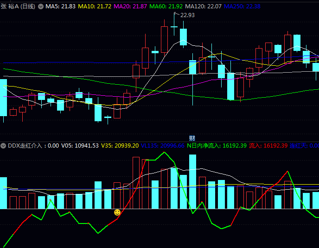Select the DDX走红介入 indicator name
The height and width of the screenshot is (248, 319).
pos(26,145)
